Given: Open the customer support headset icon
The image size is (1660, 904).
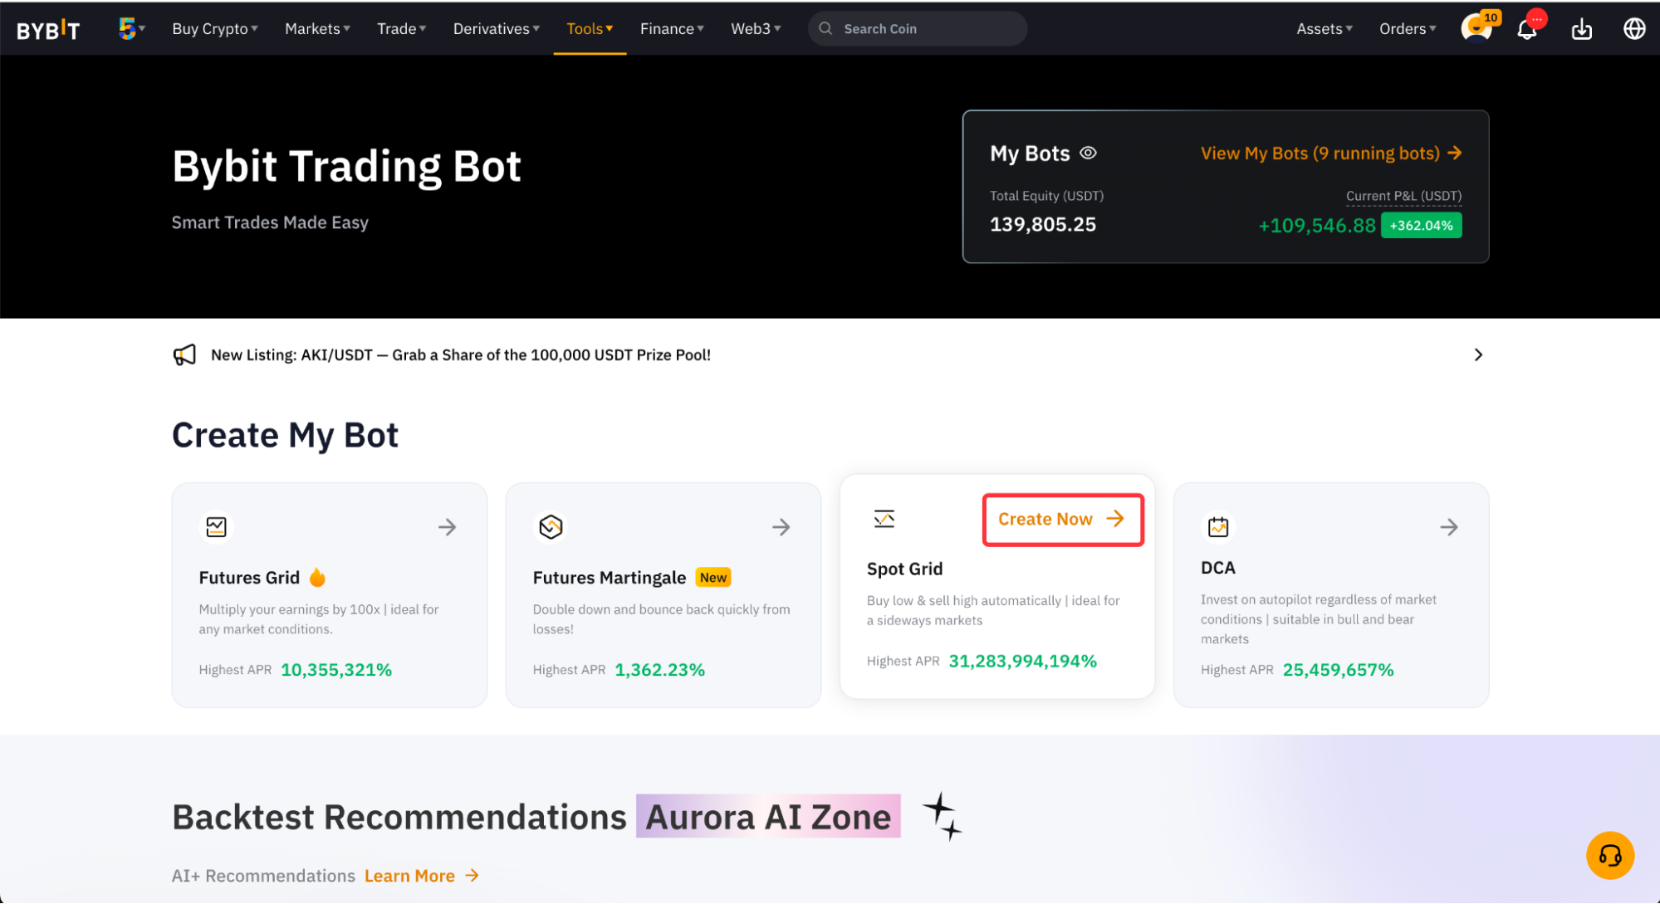Looking at the screenshot, I should click(x=1609, y=855).
